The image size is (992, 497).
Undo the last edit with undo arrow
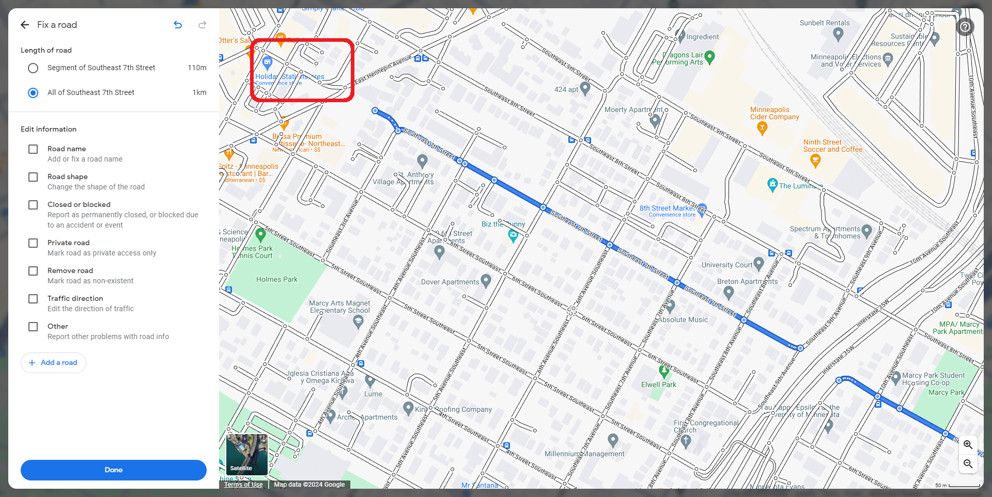pyautogui.click(x=178, y=25)
